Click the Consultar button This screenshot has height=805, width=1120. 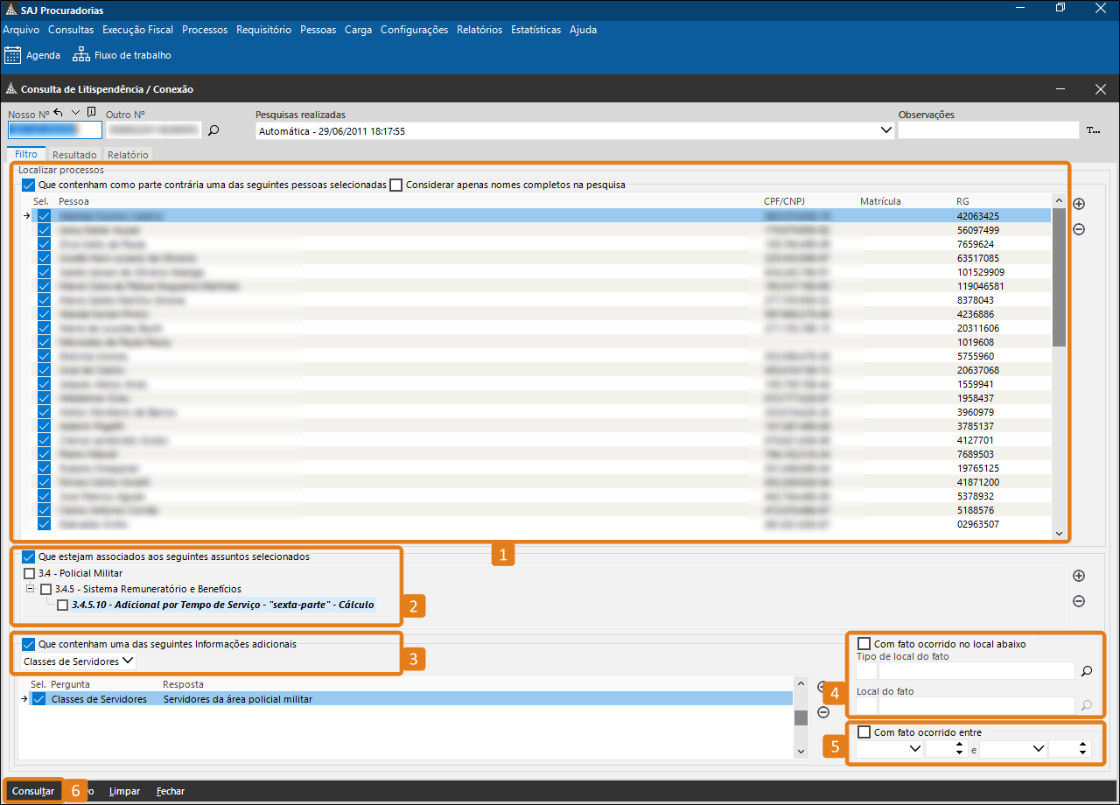(33, 791)
